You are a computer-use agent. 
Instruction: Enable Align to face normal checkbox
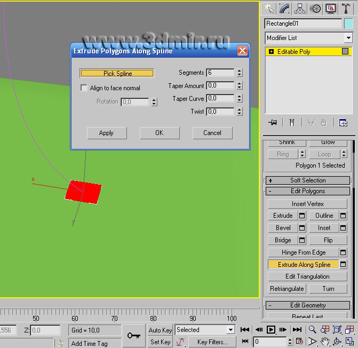tap(84, 88)
